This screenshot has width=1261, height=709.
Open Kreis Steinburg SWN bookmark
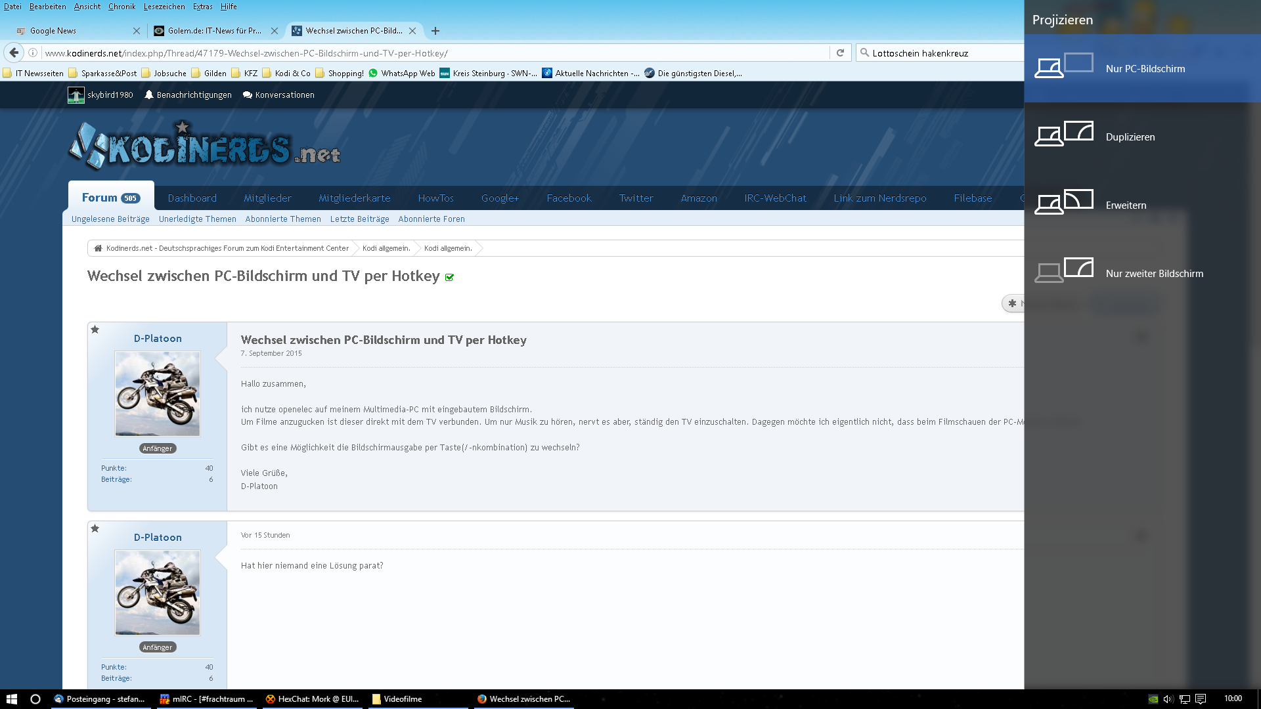[489, 73]
